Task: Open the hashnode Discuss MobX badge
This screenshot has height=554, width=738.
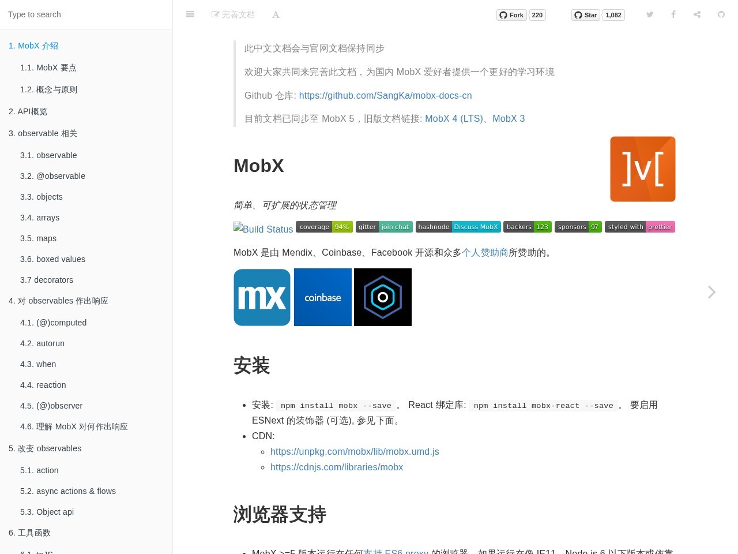Action: [458, 227]
